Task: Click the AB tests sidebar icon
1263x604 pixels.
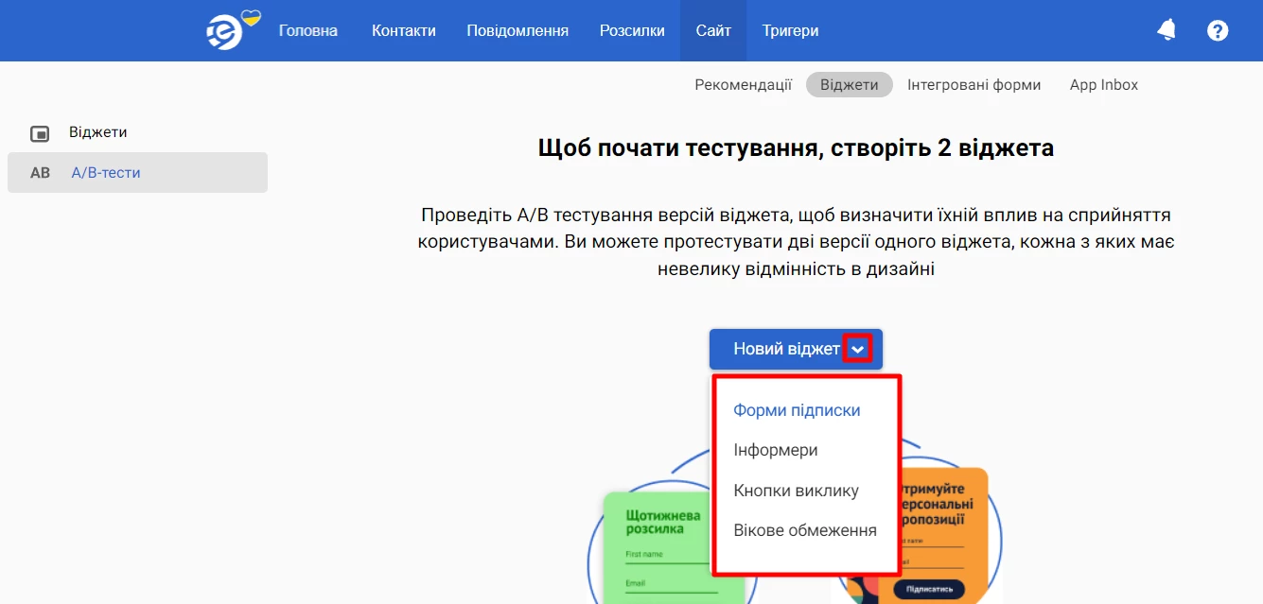Action: 40,173
